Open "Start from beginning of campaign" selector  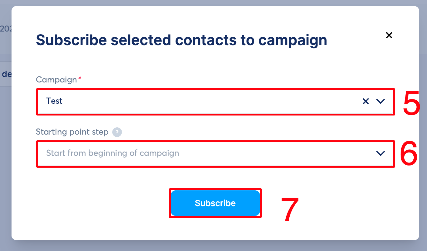(215, 153)
